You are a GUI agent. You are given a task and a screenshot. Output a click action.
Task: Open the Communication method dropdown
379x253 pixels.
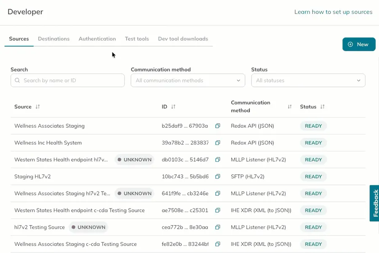188,80
